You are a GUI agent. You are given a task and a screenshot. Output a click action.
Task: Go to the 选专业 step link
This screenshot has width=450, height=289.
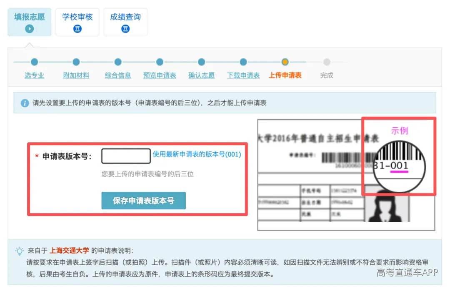tap(34, 75)
